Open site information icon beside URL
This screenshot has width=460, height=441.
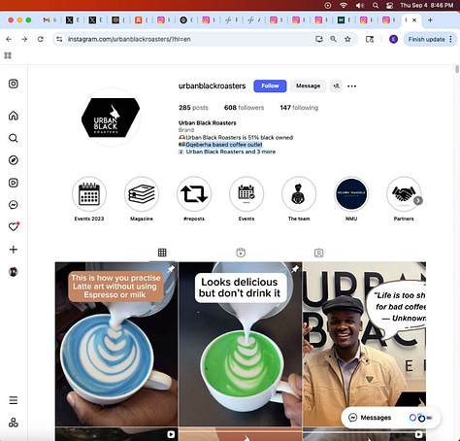[x=59, y=39]
